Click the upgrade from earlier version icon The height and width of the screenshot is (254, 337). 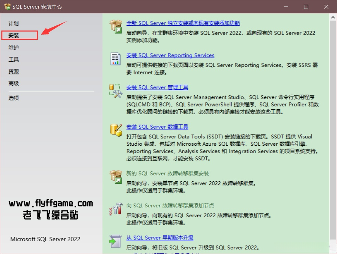pos(115,241)
